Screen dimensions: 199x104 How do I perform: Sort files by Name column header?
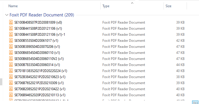click(13, 6)
